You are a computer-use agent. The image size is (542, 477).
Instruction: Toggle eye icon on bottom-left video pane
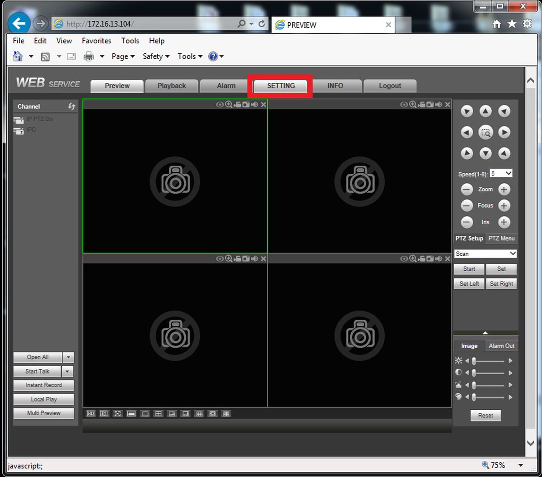coord(220,259)
